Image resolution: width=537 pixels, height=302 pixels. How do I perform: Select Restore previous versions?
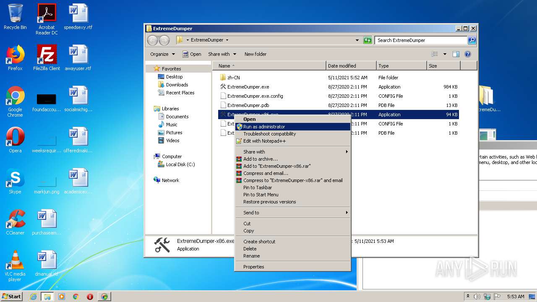(292, 202)
